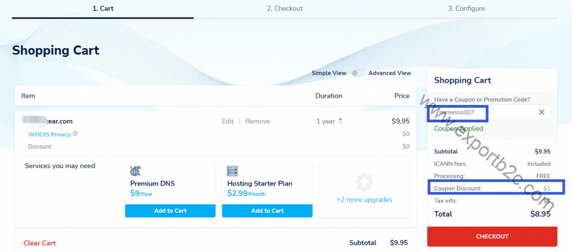
Task: Toggle between Simple and Advanced View
Action: click(357, 73)
